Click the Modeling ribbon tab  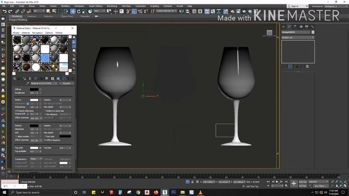click(17, 16)
